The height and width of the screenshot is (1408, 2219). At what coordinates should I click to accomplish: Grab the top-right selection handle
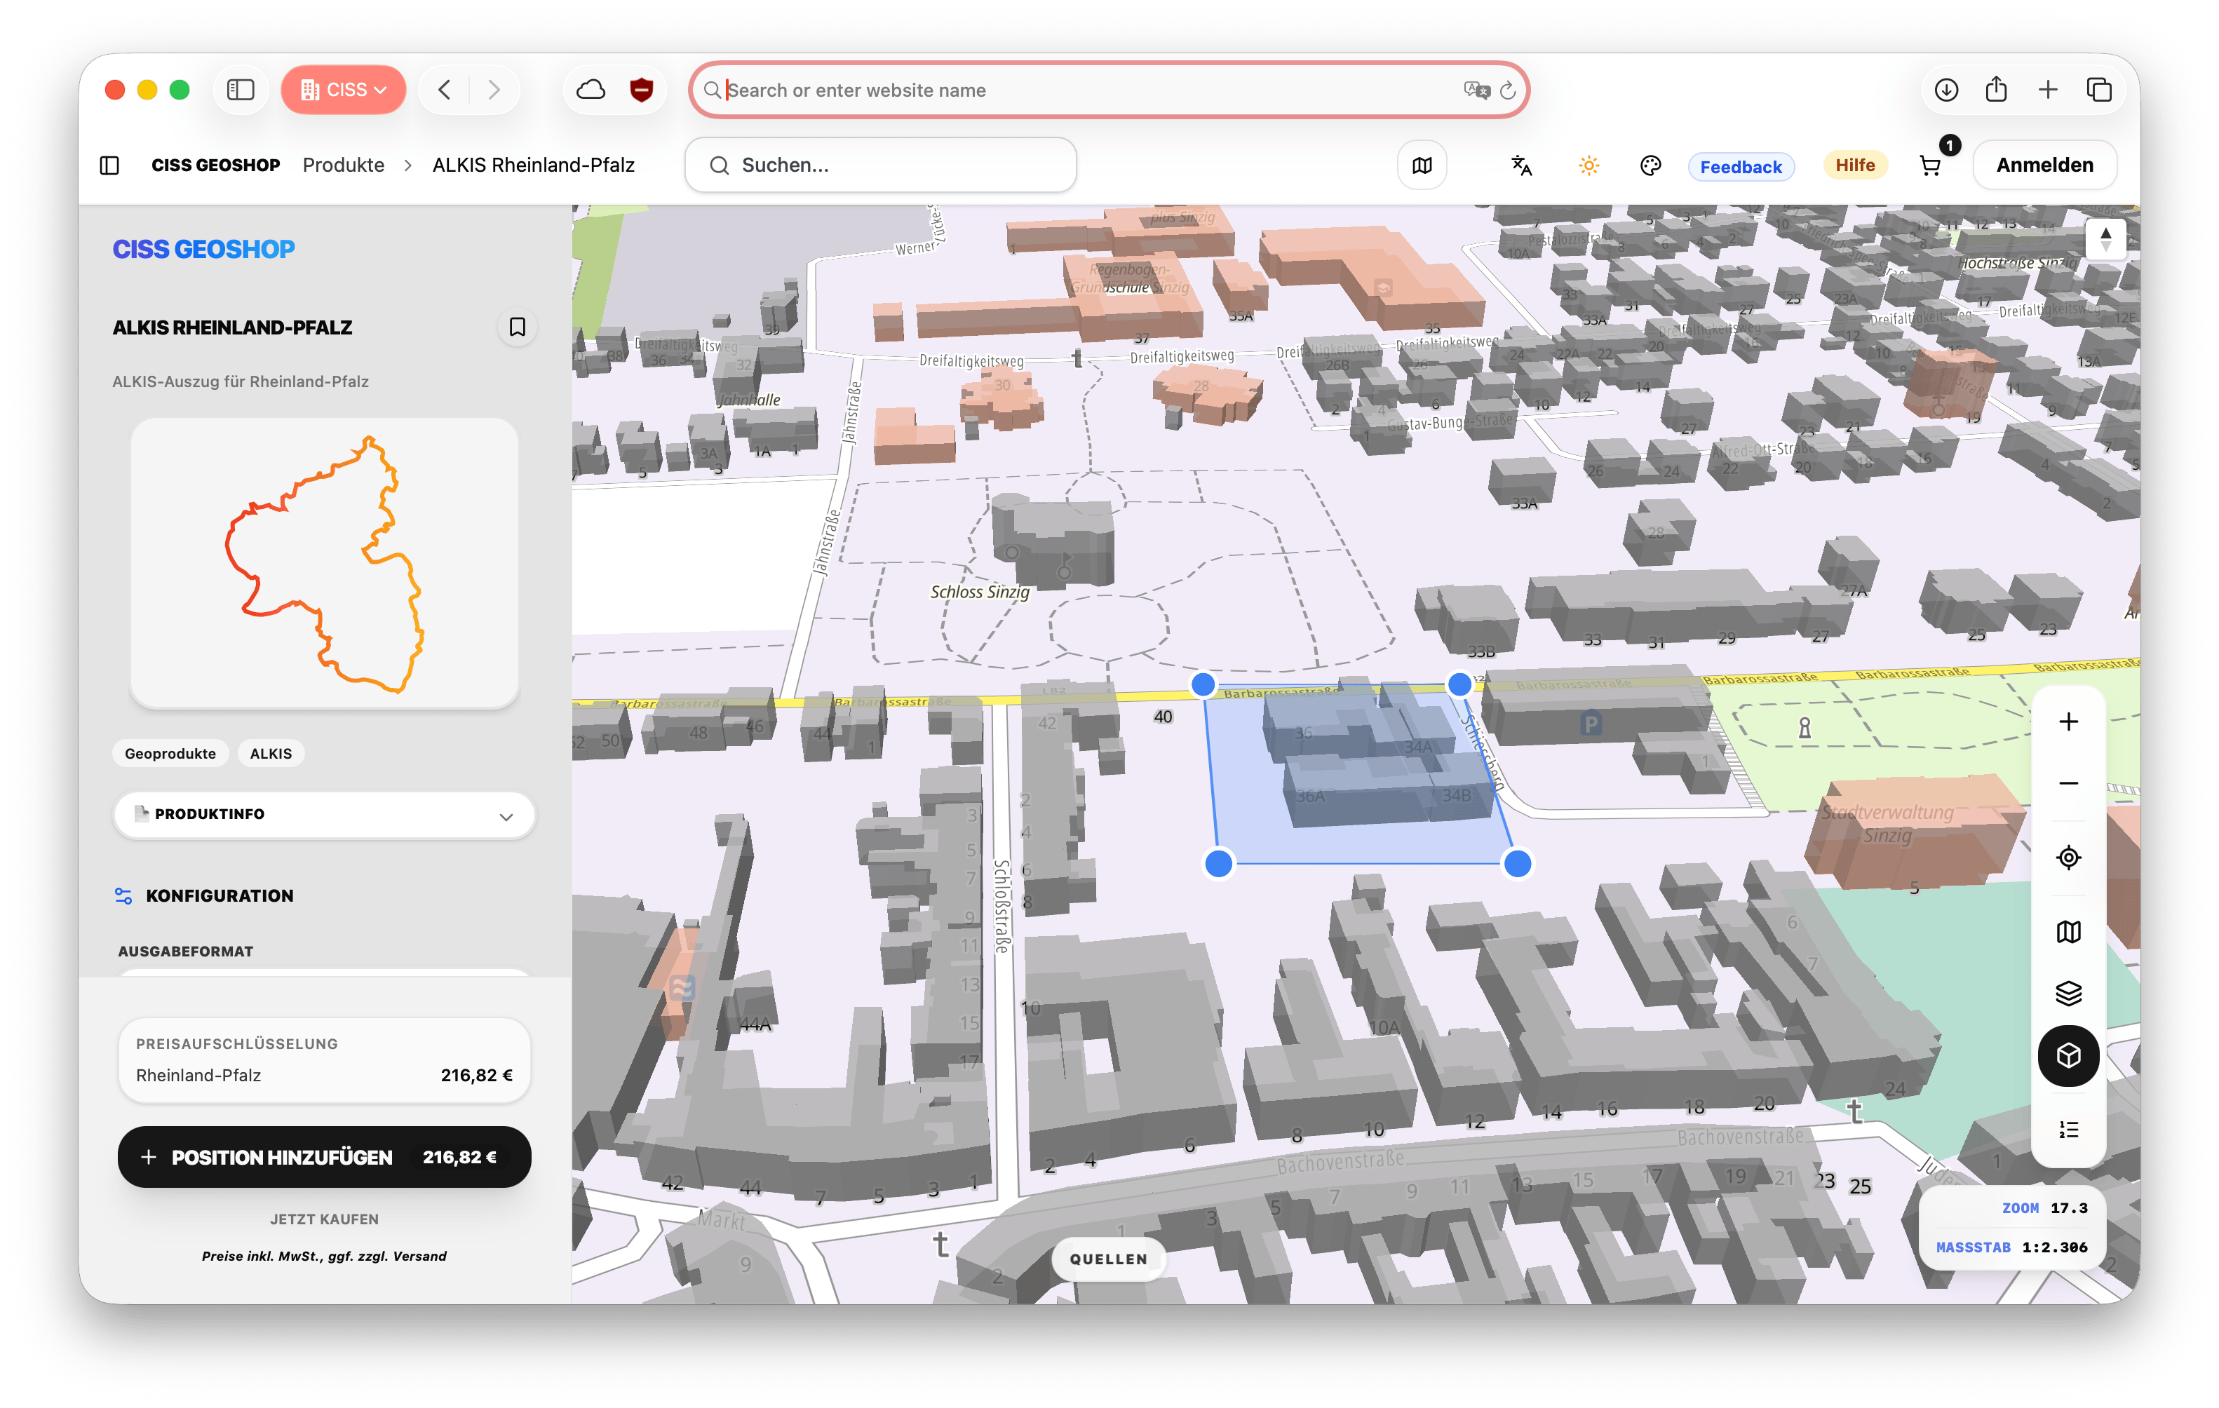pos(1459,684)
